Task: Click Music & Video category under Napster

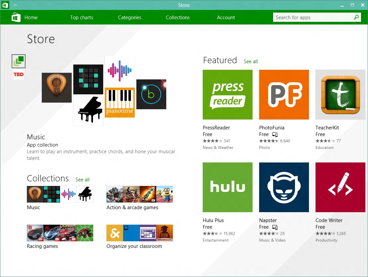Action: click(x=272, y=240)
